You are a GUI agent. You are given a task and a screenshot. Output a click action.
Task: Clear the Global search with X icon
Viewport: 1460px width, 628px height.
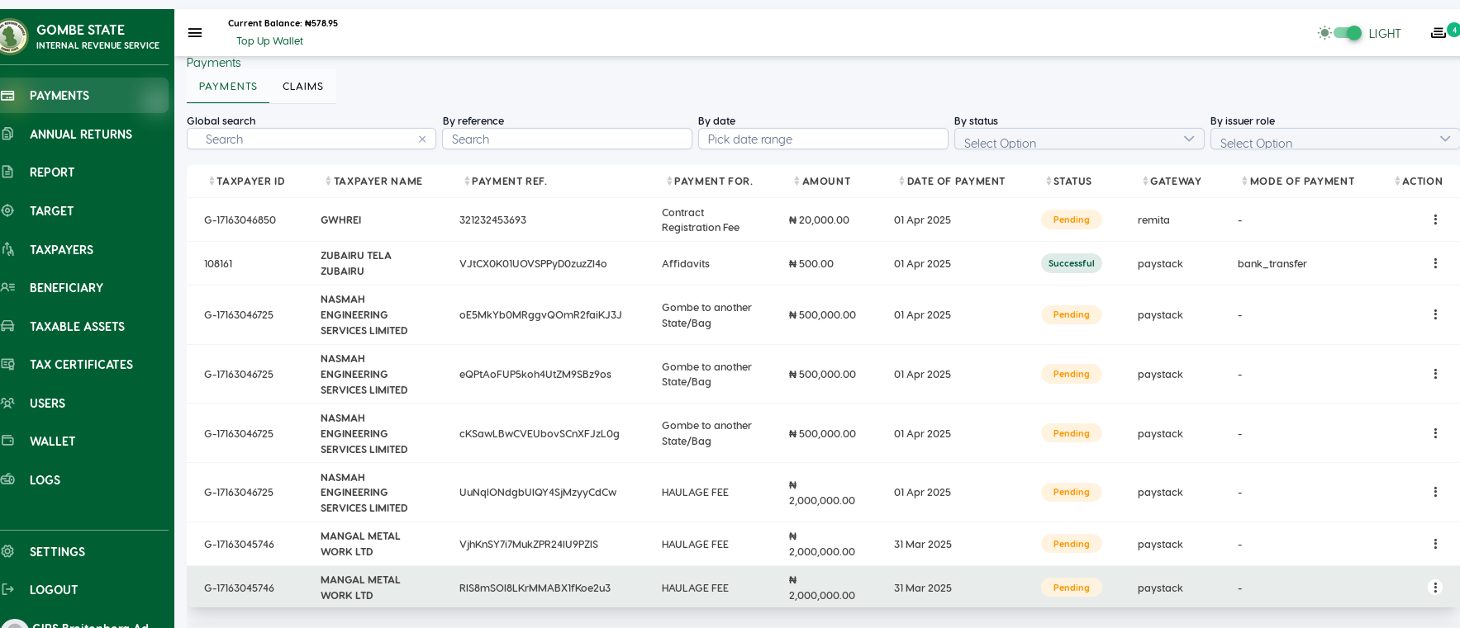(422, 139)
